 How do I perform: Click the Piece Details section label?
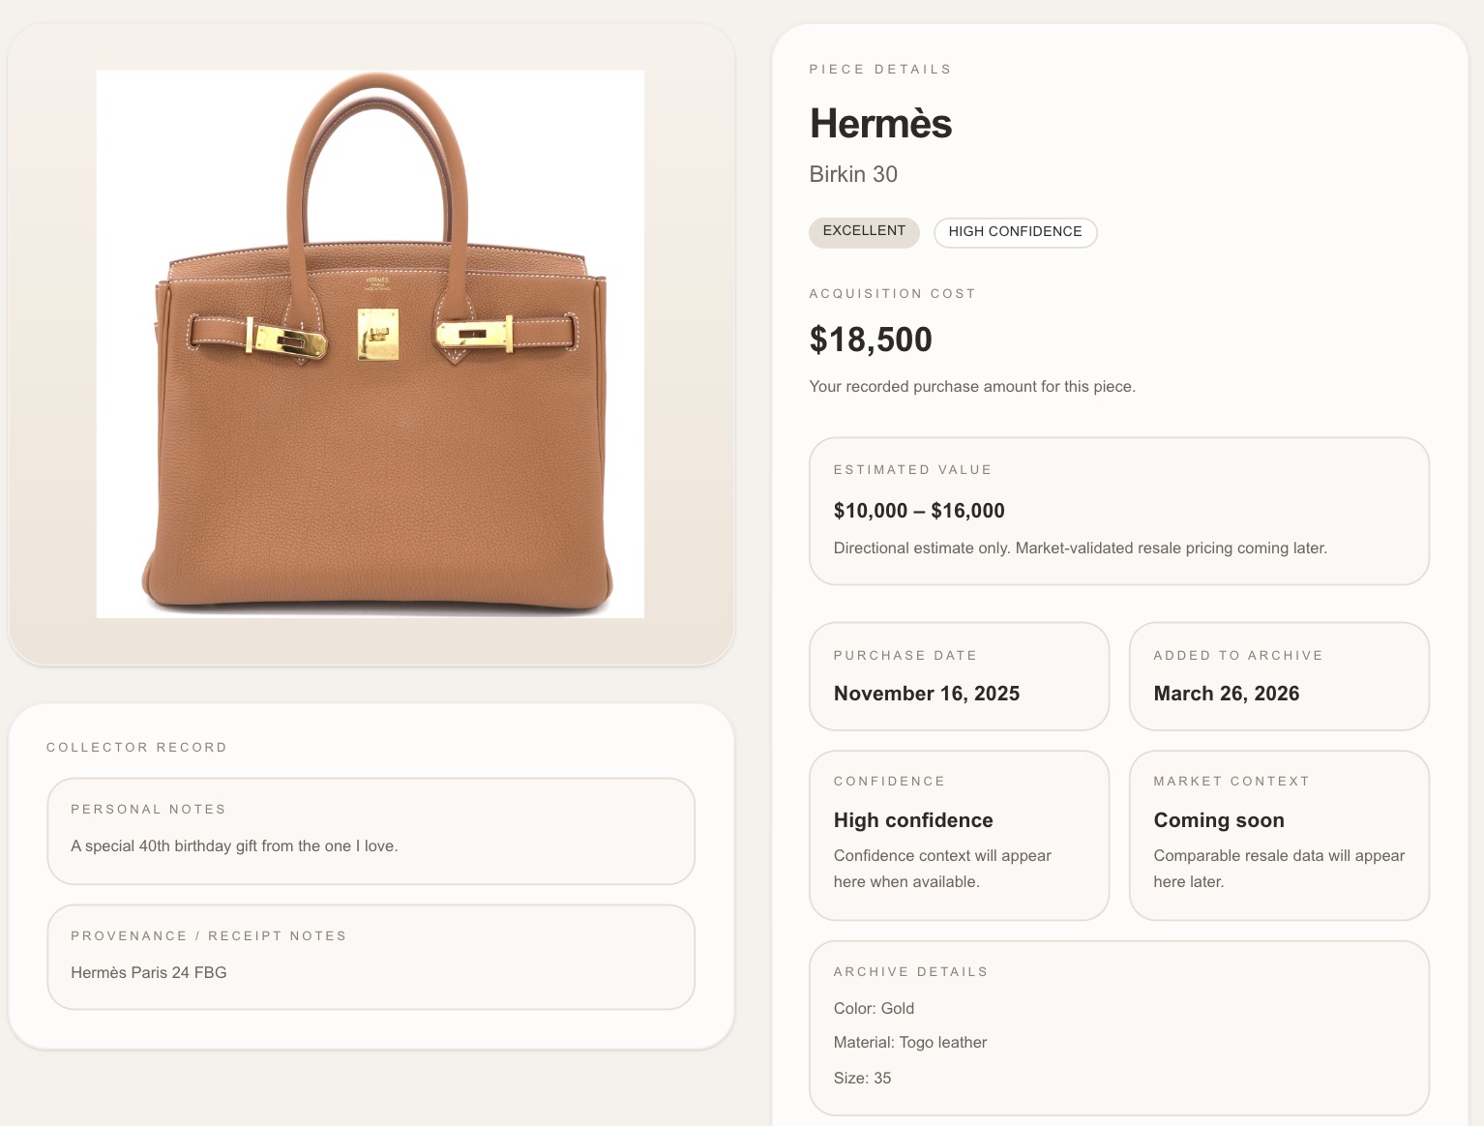click(x=880, y=70)
